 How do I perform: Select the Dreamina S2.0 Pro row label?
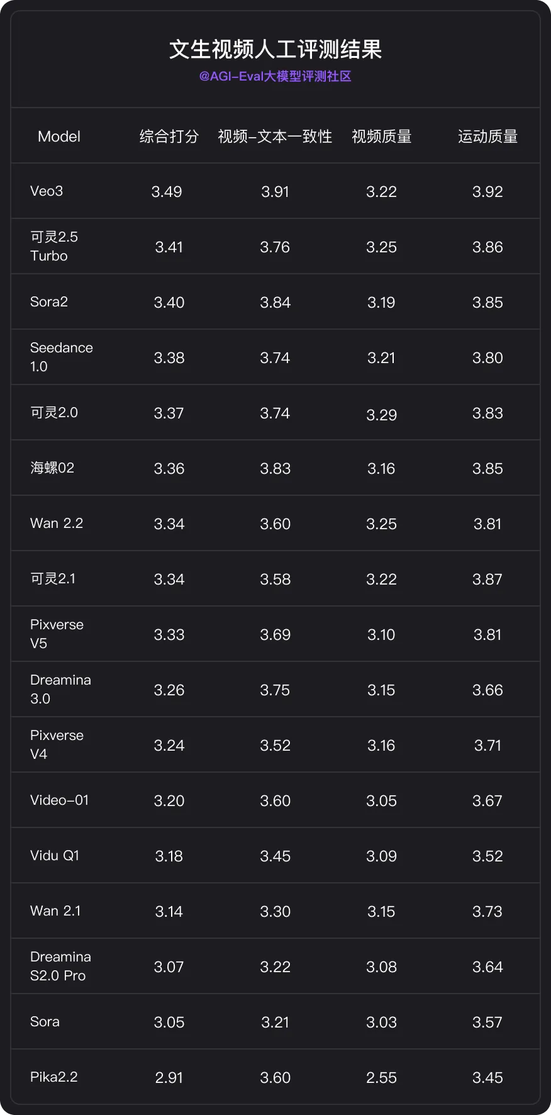coord(60,966)
